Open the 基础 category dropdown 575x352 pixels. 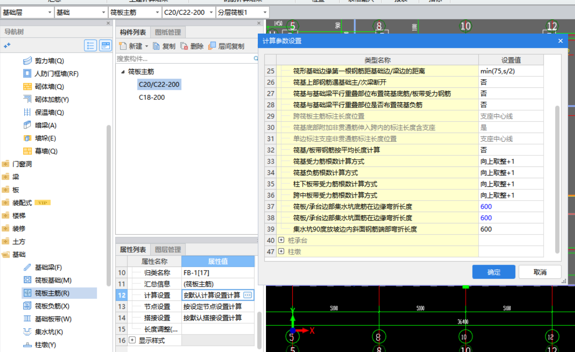pyautogui.click(x=104, y=12)
